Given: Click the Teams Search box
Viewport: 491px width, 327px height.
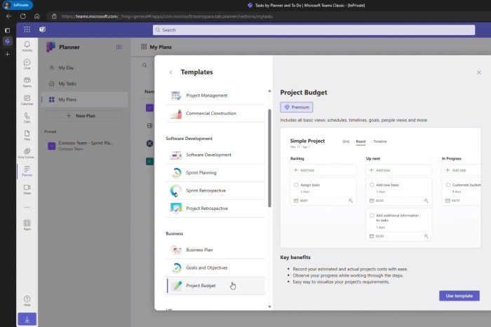Looking at the screenshot, I should click(x=314, y=30).
